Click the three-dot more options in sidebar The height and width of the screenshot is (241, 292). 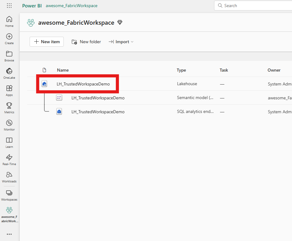point(9,234)
